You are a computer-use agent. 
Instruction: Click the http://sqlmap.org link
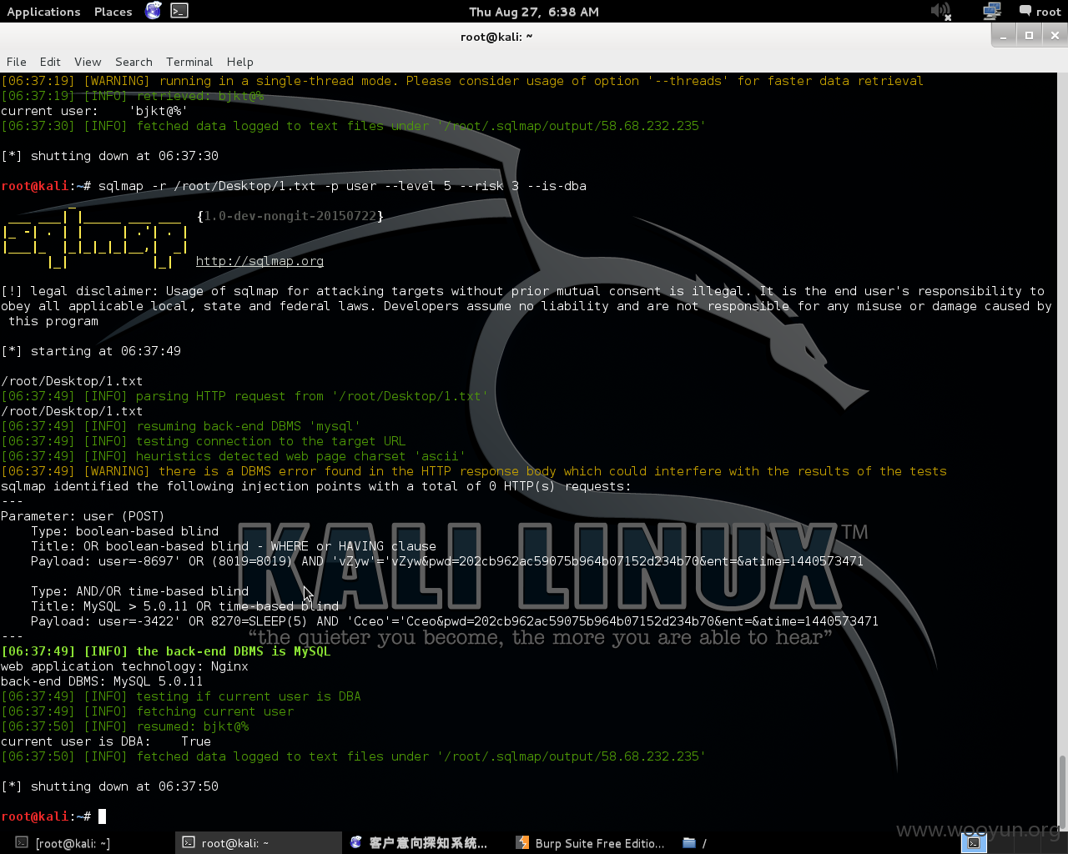(259, 261)
